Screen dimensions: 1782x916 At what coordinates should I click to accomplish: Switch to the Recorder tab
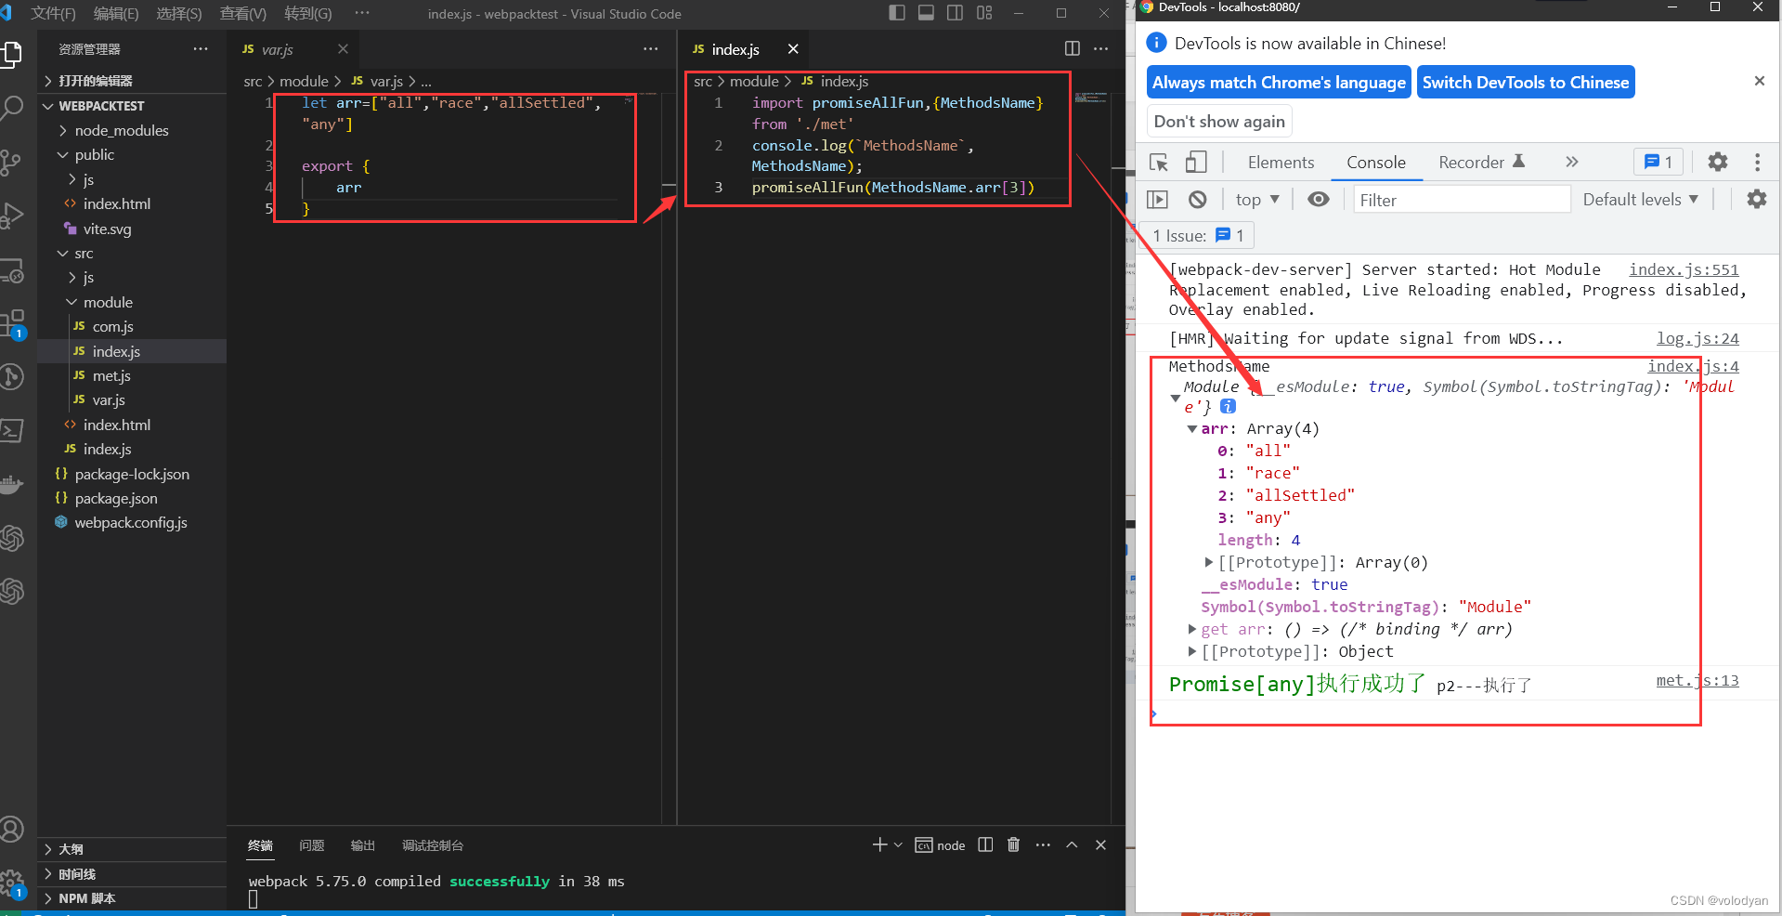[1482, 163]
